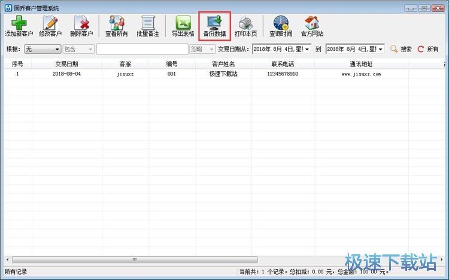Select row number 1 cell
Viewport: 449px width, 280px height.
(17, 74)
